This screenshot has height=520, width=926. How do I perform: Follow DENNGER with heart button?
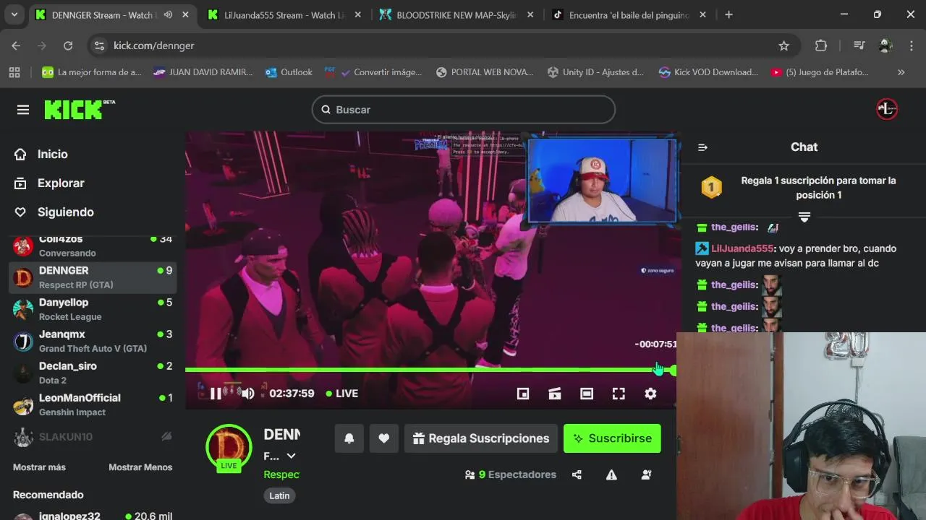coord(384,438)
